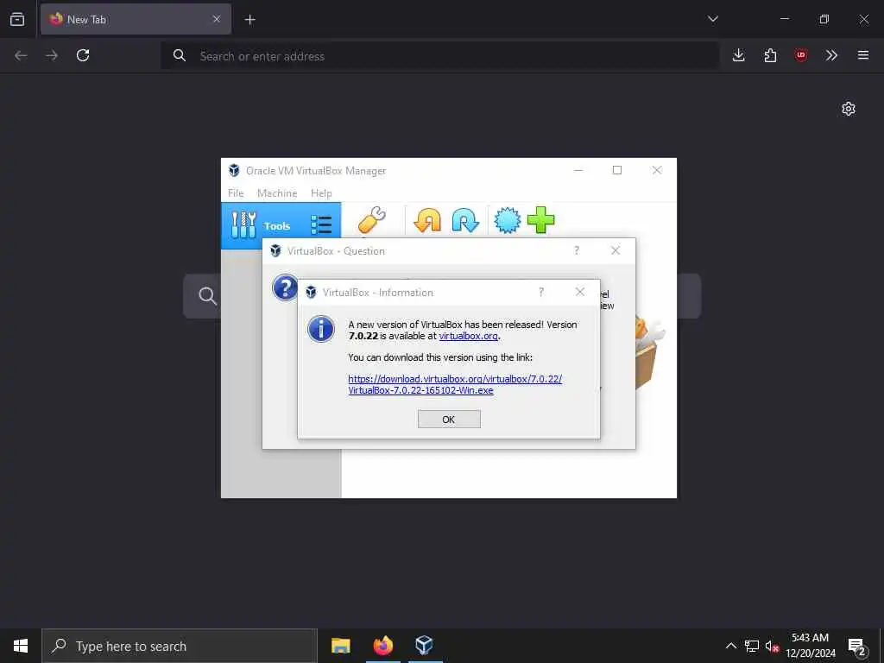Click the Add machine green plus icon
This screenshot has width=884, height=663.
[540, 220]
